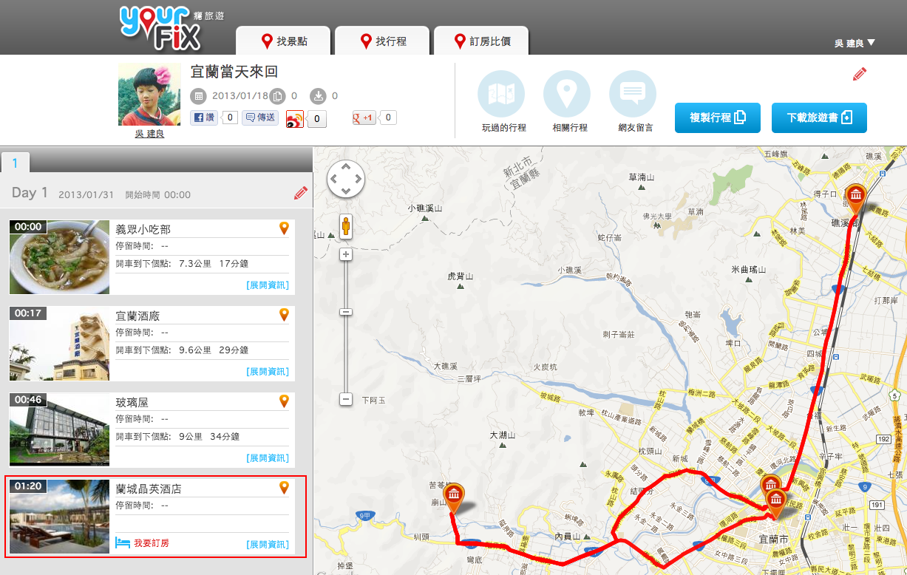
Task: Click the map zoom slider handle
Action: [x=346, y=311]
